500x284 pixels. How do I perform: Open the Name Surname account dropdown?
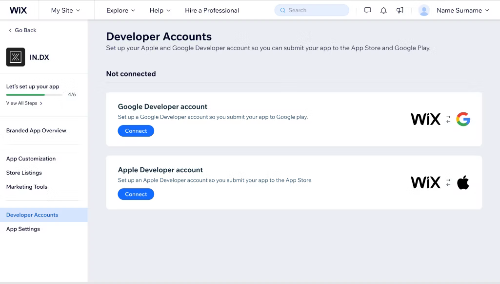[462, 10]
